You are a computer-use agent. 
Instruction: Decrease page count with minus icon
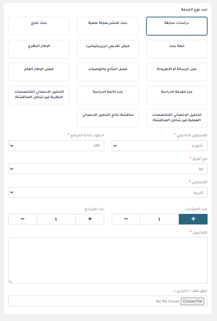[x=126, y=219]
